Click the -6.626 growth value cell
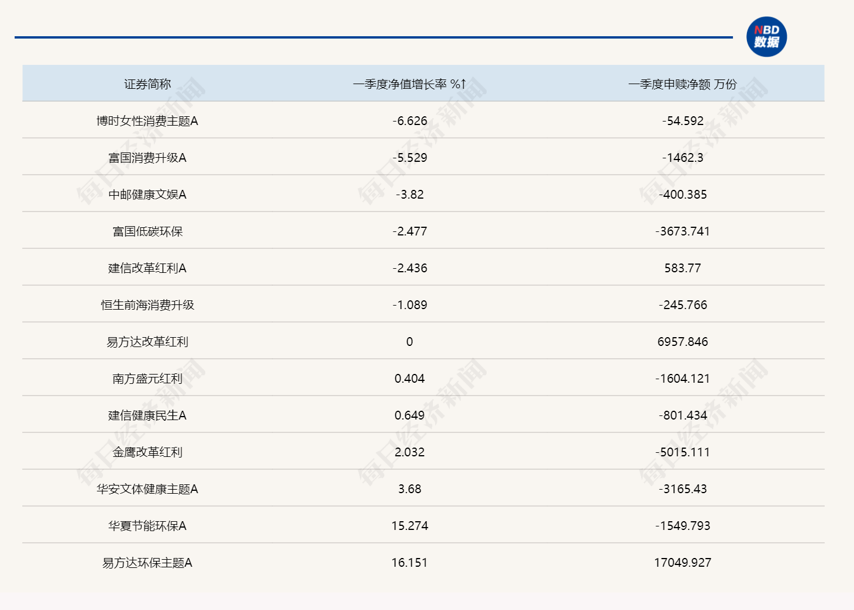This screenshot has width=854, height=610. [x=409, y=120]
